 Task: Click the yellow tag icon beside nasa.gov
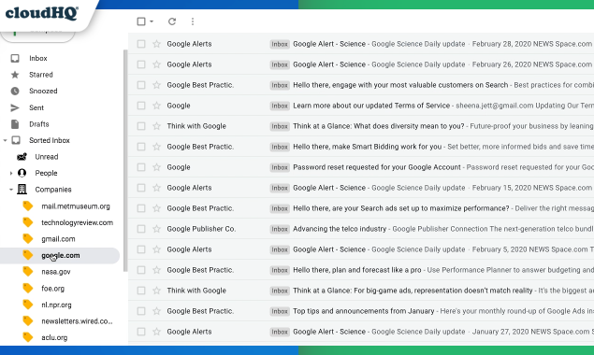(28, 271)
